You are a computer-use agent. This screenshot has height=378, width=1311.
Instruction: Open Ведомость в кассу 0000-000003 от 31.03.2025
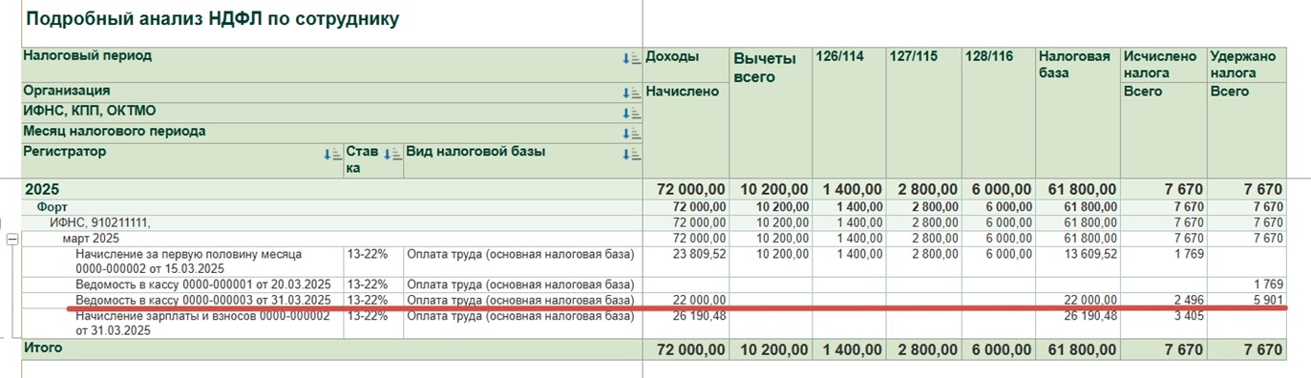click(x=203, y=300)
